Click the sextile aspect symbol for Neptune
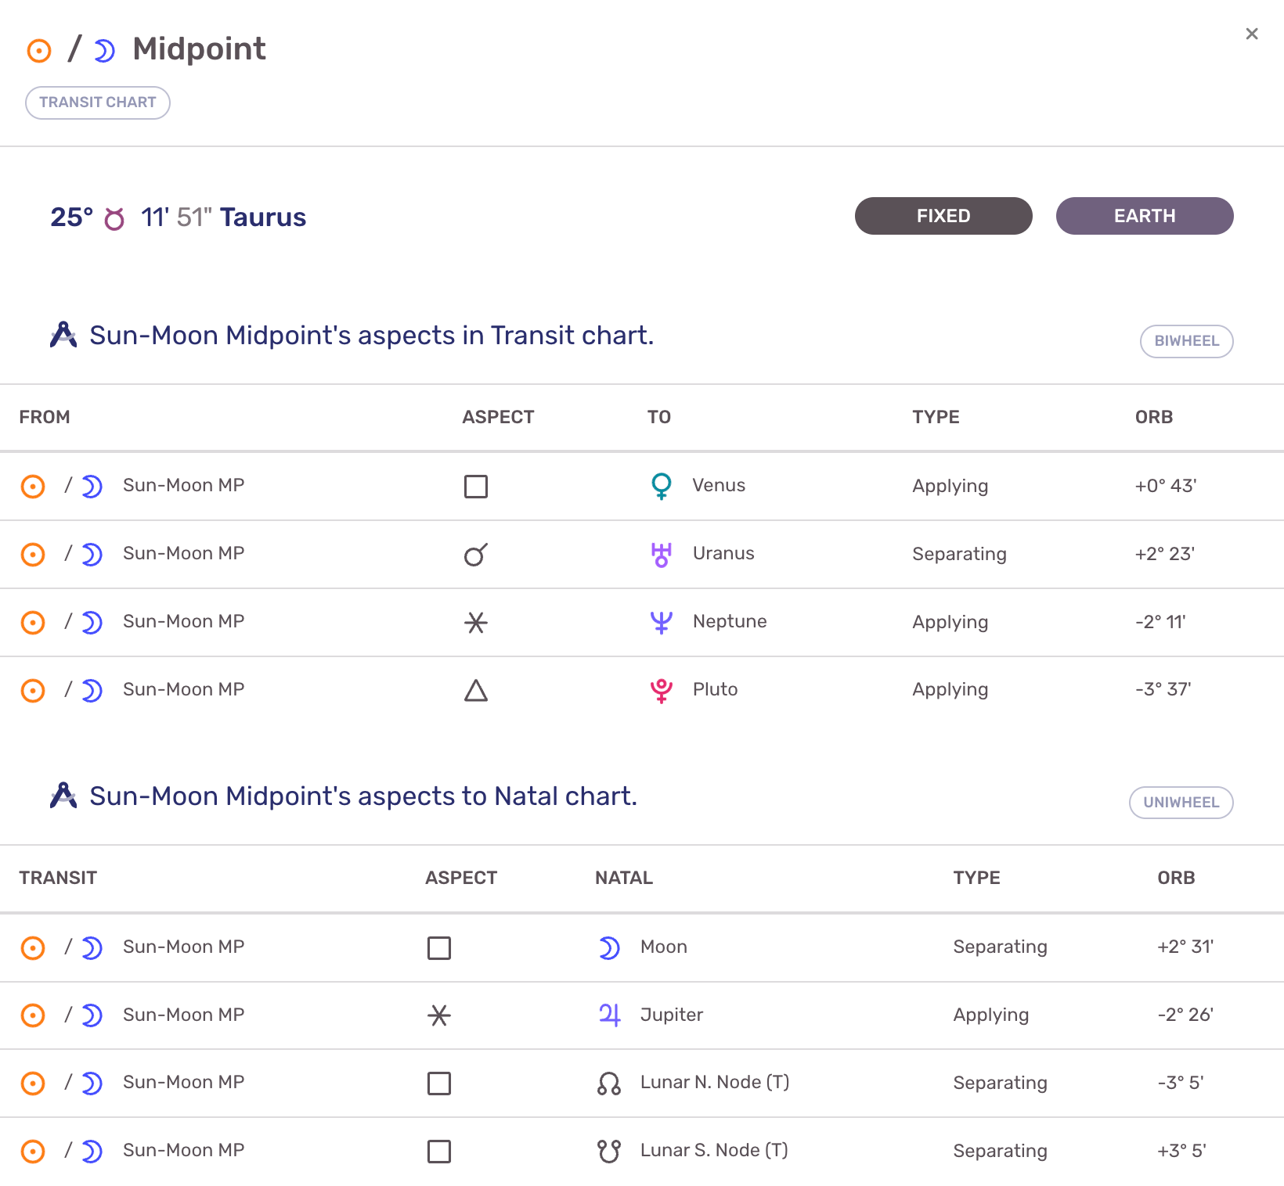Viewport: 1284px width, 1186px height. click(x=475, y=623)
